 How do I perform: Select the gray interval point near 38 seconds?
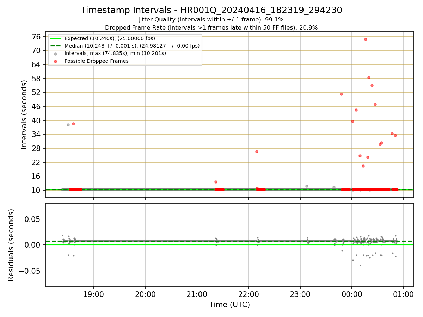[68, 125]
